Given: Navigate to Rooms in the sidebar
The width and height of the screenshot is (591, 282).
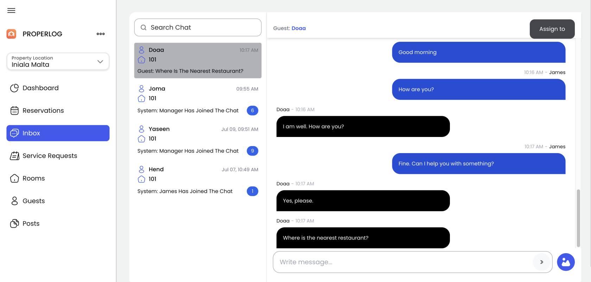Looking at the screenshot, I should 33,178.
